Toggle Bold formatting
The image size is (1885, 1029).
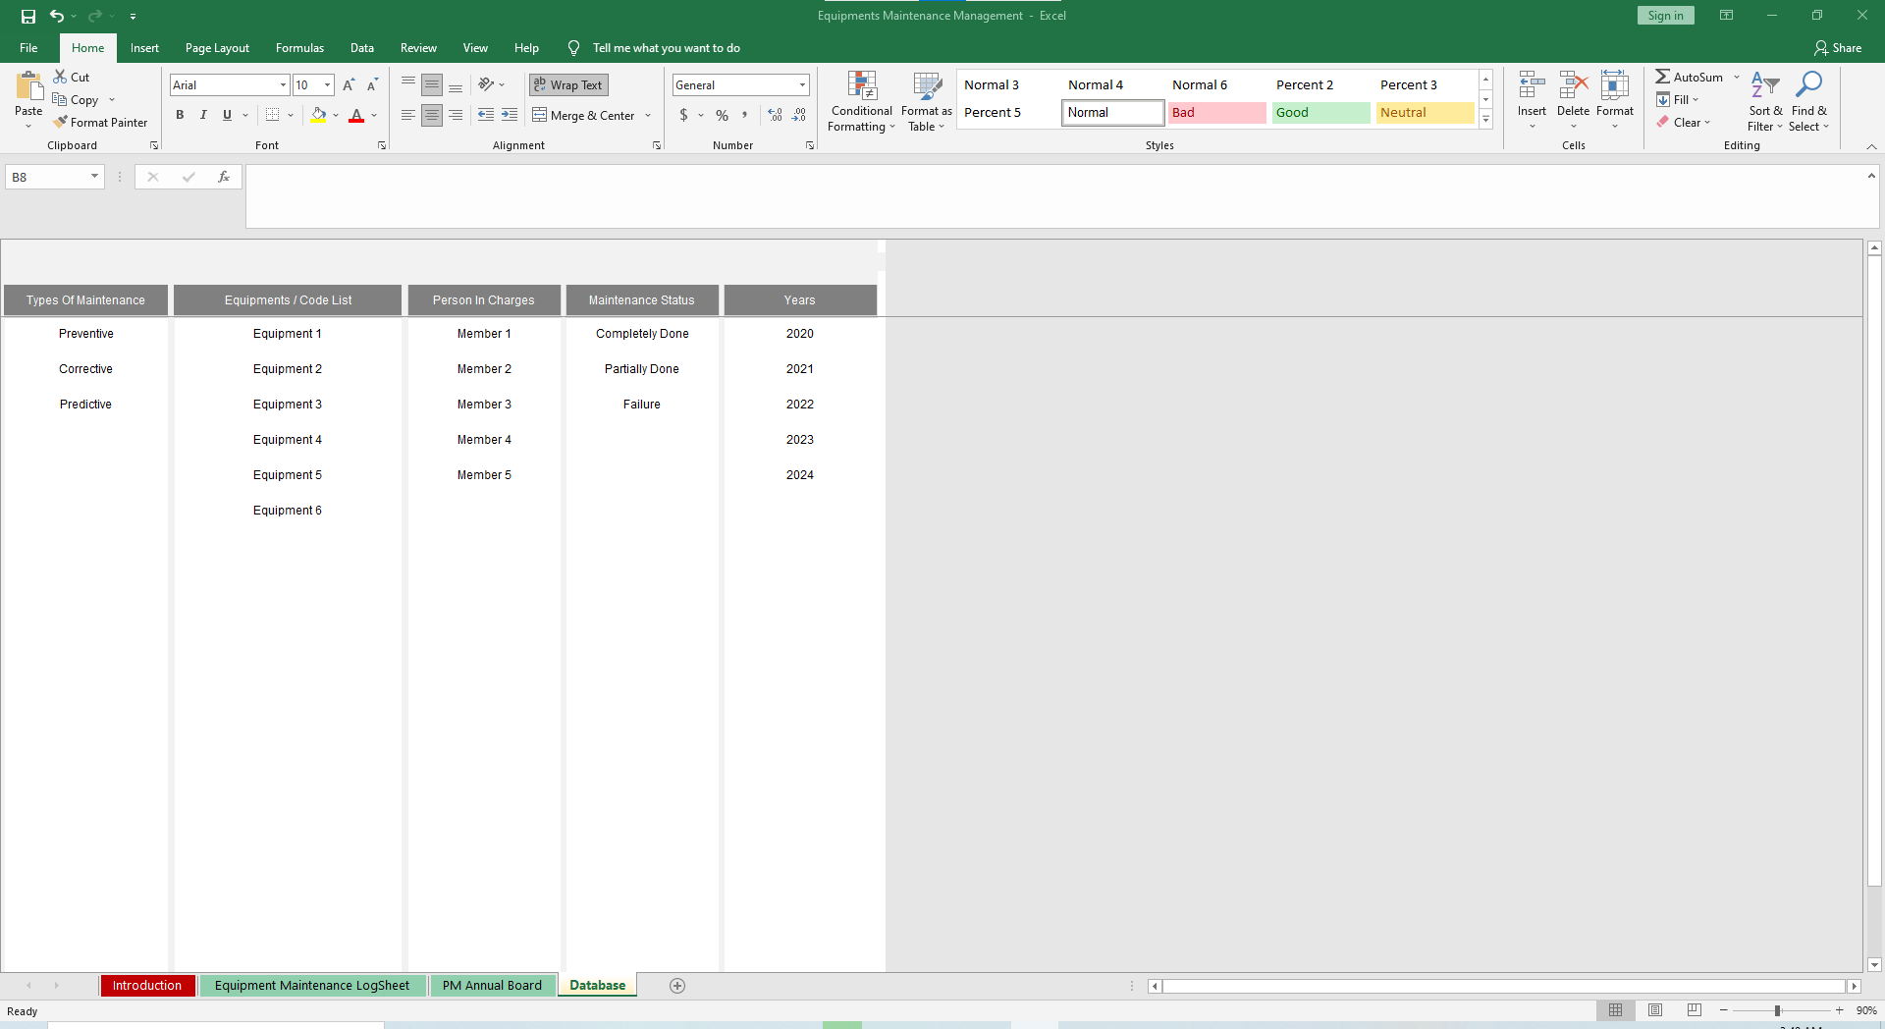tap(180, 115)
